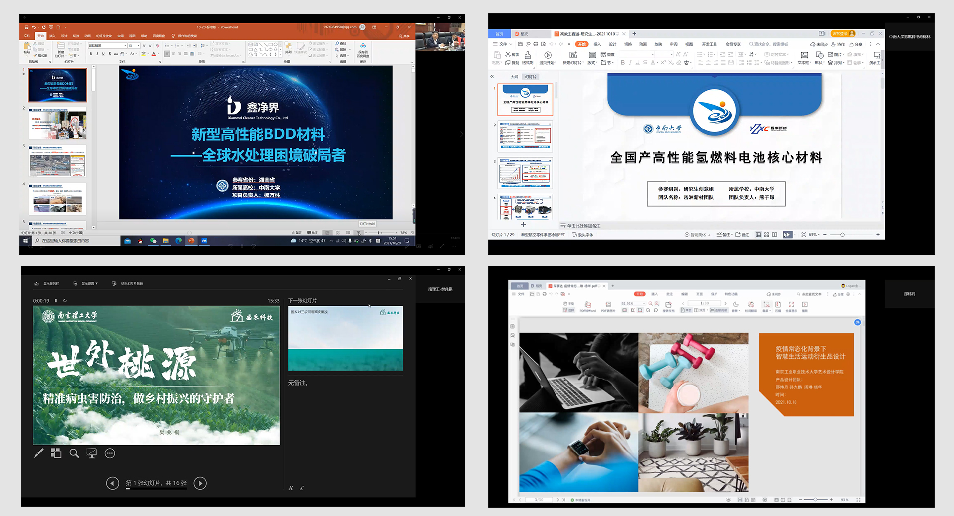The image size is (954, 516).
Task: Open the 设计 tab in WPS Presentation
Action: coord(612,44)
